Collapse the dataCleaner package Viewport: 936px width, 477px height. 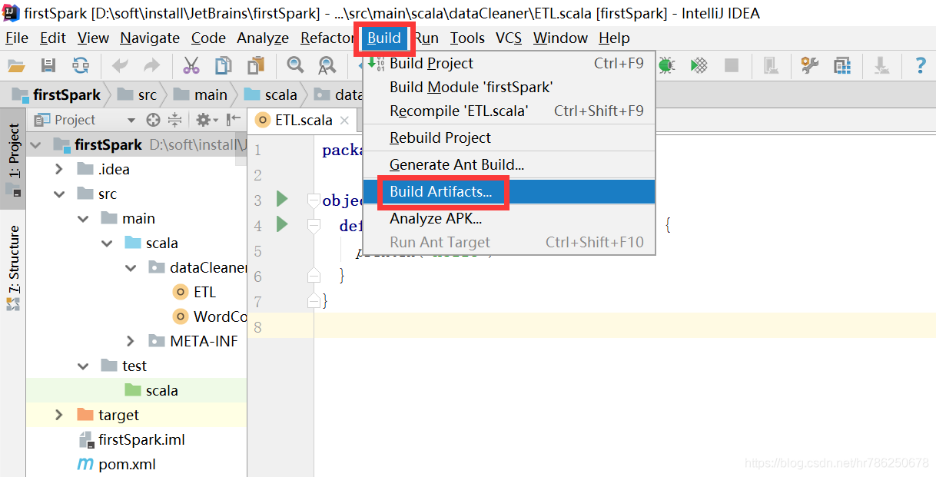tap(131, 267)
